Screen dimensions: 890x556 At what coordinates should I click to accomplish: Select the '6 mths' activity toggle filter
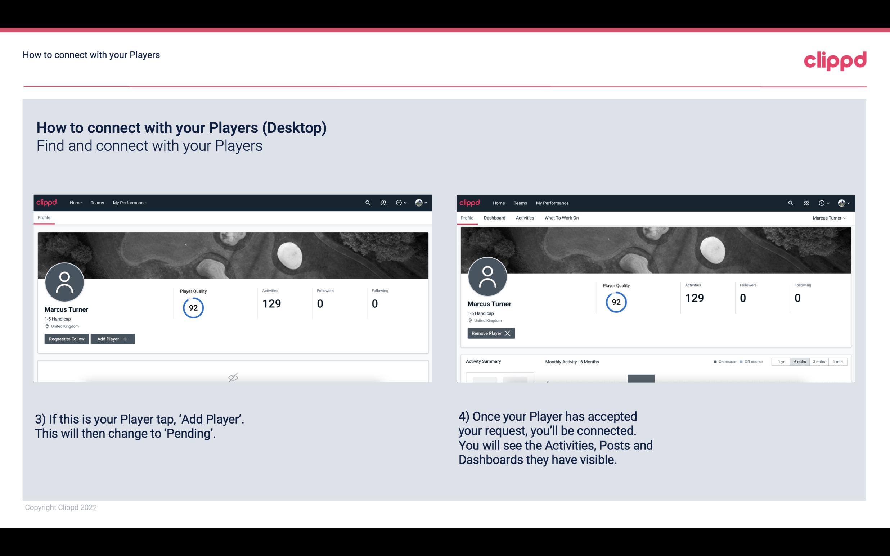tap(800, 361)
